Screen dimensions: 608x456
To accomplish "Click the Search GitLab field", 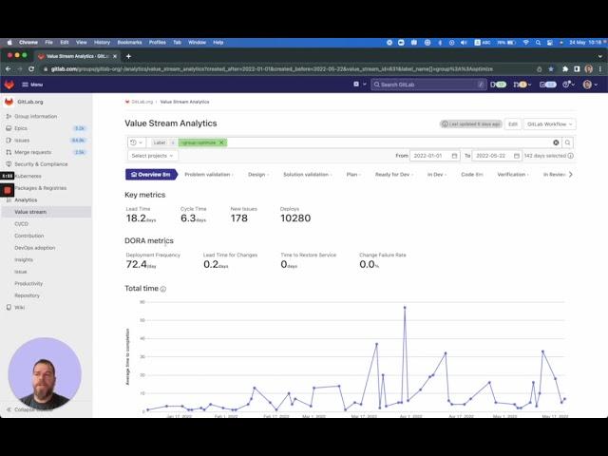I will coord(428,85).
